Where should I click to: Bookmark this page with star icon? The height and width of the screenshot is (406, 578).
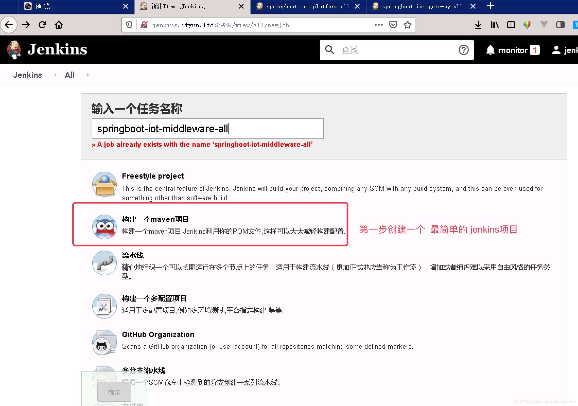pyautogui.click(x=407, y=25)
